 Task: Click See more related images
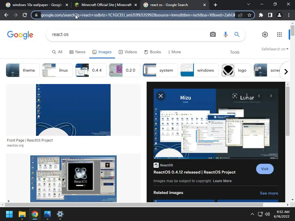tap(269, 193)
